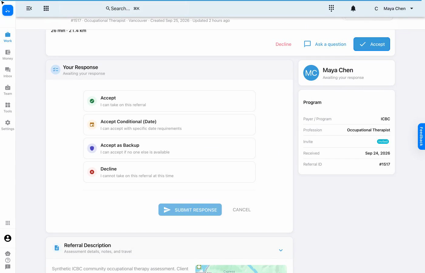Open Money section in sidebar
Viewport: 425px width, 273px height.
(8, 55)
